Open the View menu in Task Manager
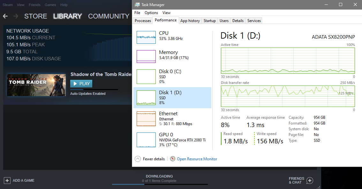Viewport: 362px width, 189px height. (166, 13)
